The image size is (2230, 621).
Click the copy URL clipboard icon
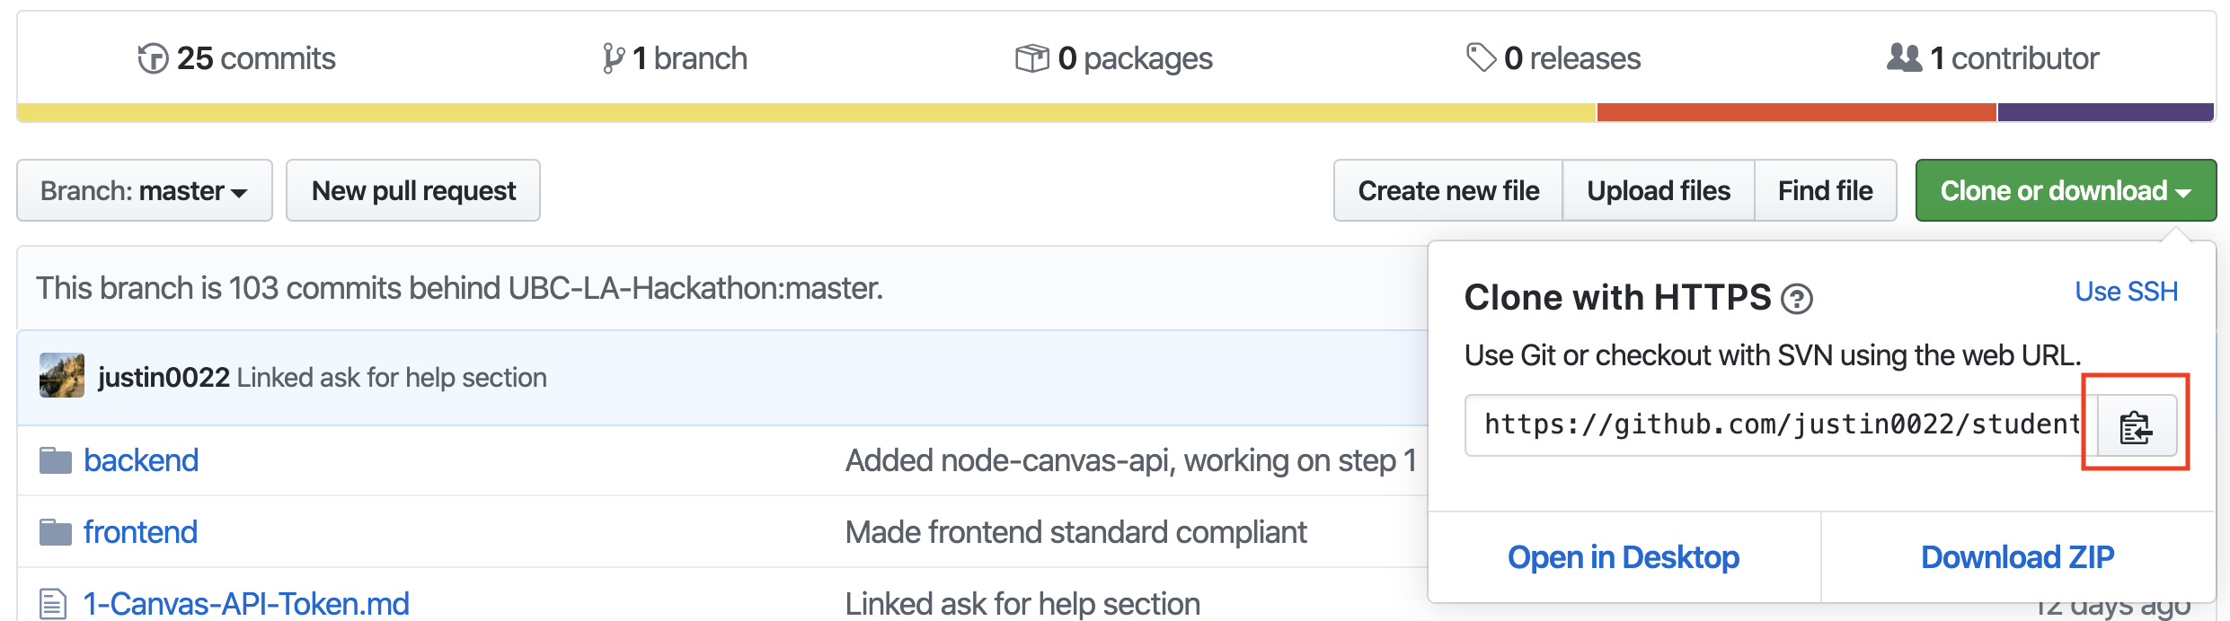[x=2136, y=426]
